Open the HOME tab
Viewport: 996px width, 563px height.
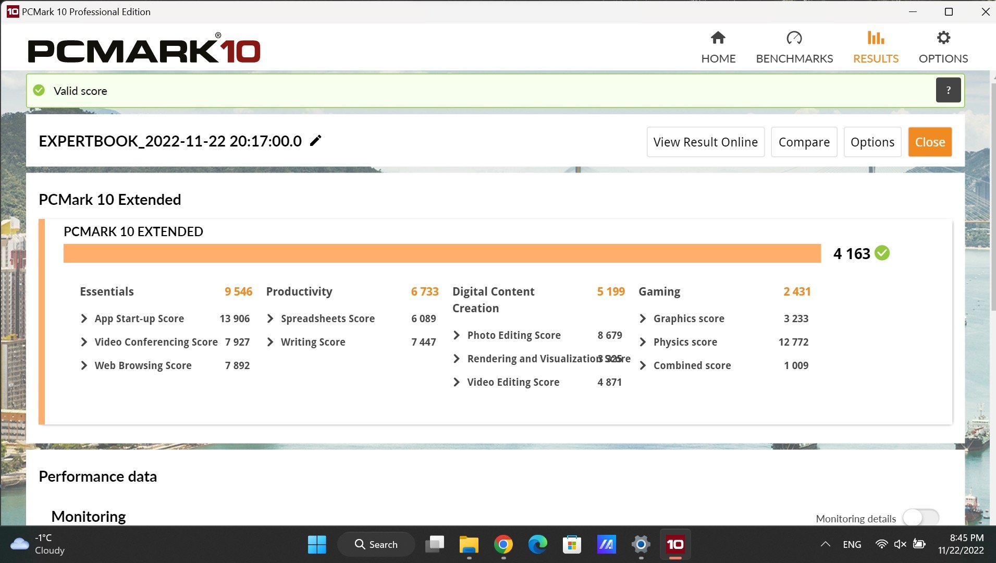718,47
